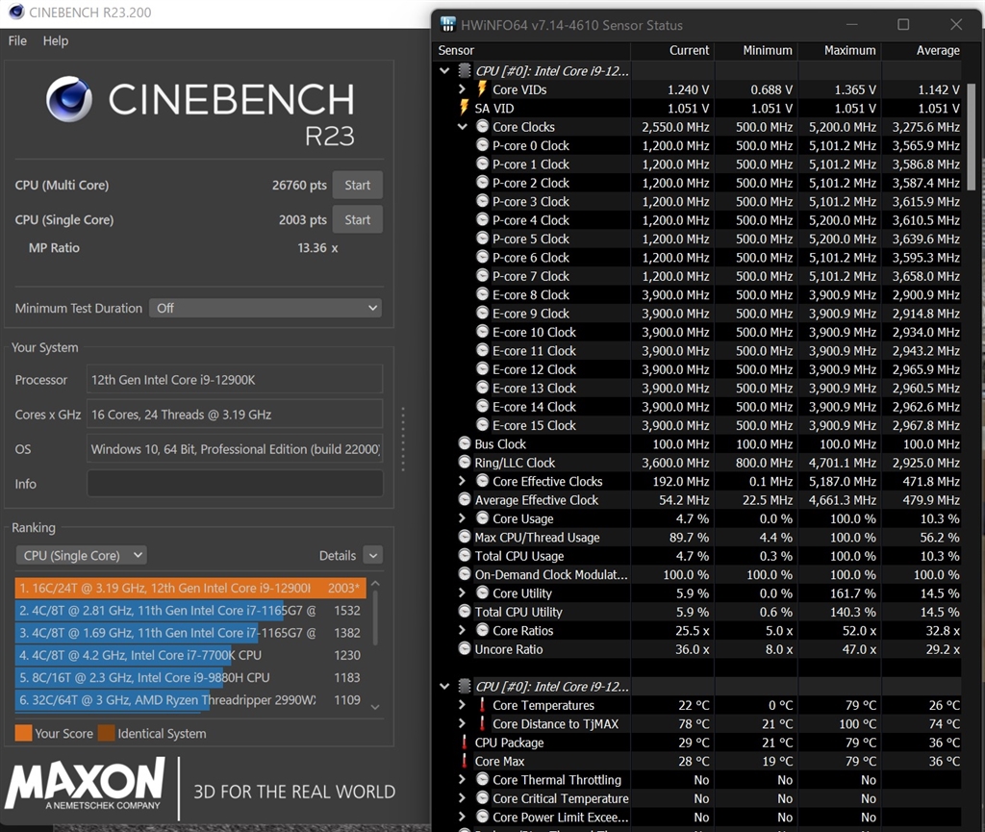Click the ranking list scroll-up arrow

(375, 583)
